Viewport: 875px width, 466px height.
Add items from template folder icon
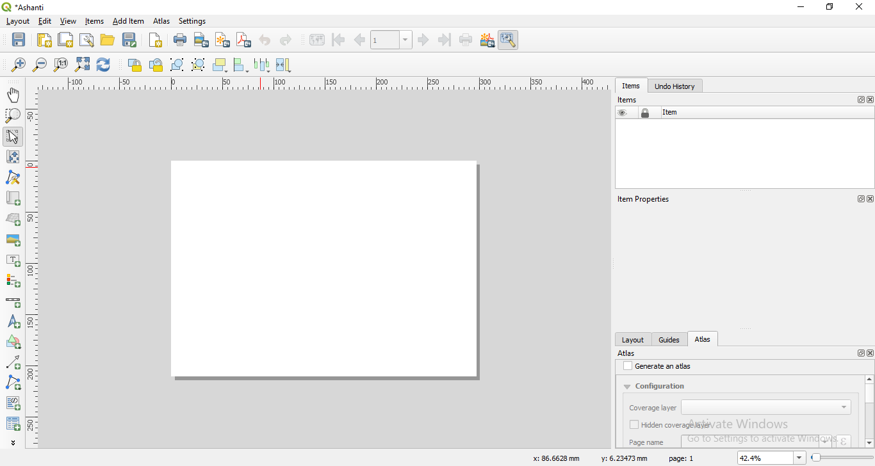tap(108, 40)
